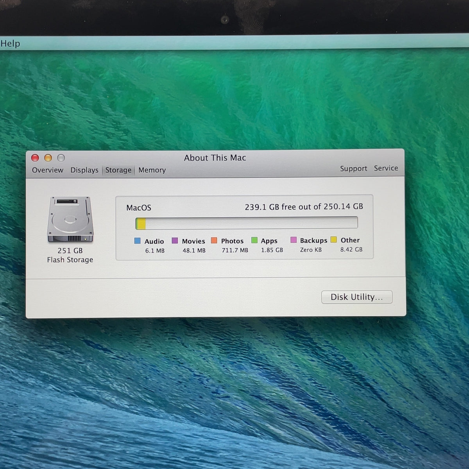Click the pink Backups color swatch
469x469 pixels.
click(x=294, y=240)
